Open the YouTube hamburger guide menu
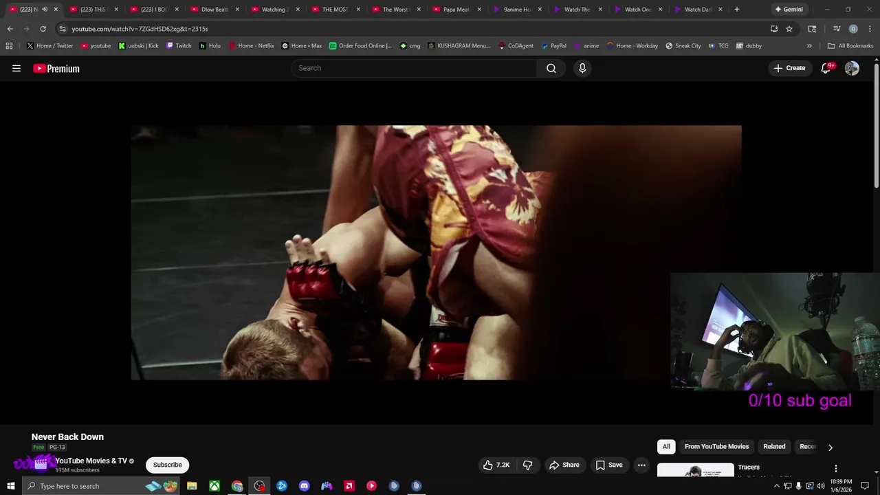The width and height of the screenshot is (880, 495). [x=16, y=68]
